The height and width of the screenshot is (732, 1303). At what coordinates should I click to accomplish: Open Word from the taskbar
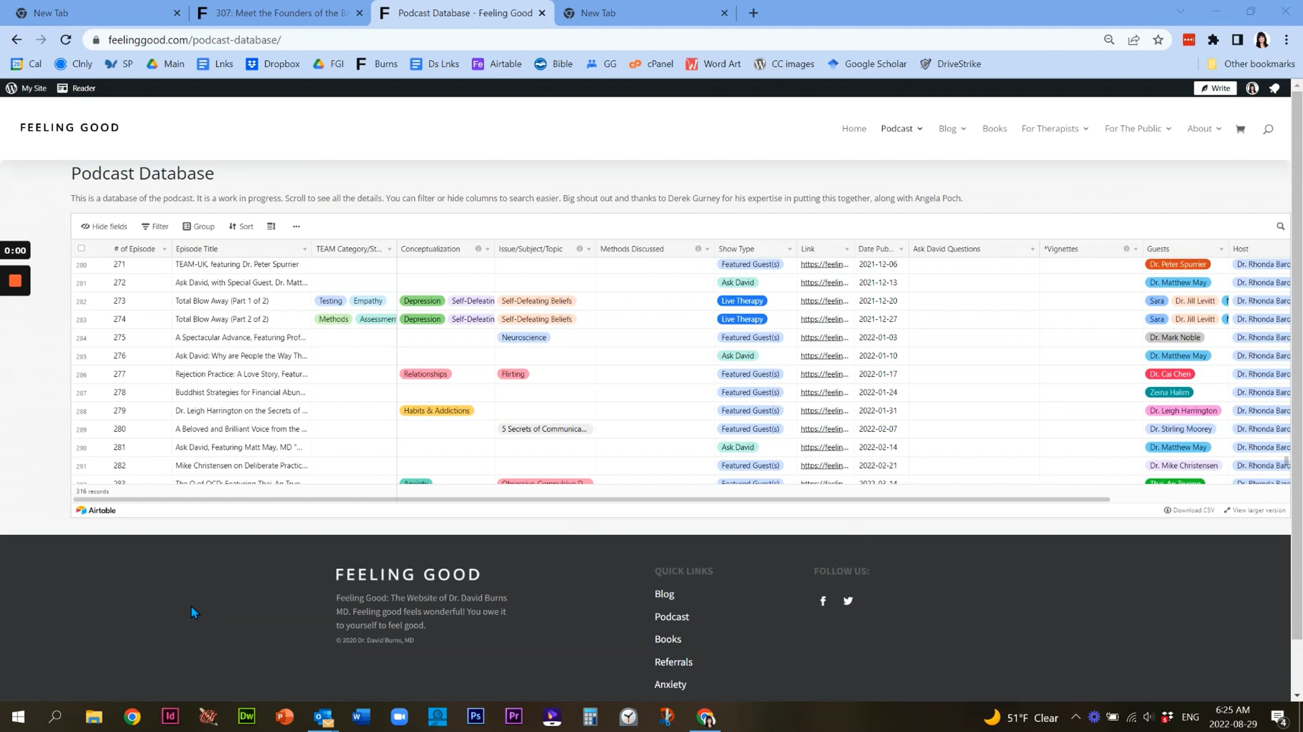361,717
